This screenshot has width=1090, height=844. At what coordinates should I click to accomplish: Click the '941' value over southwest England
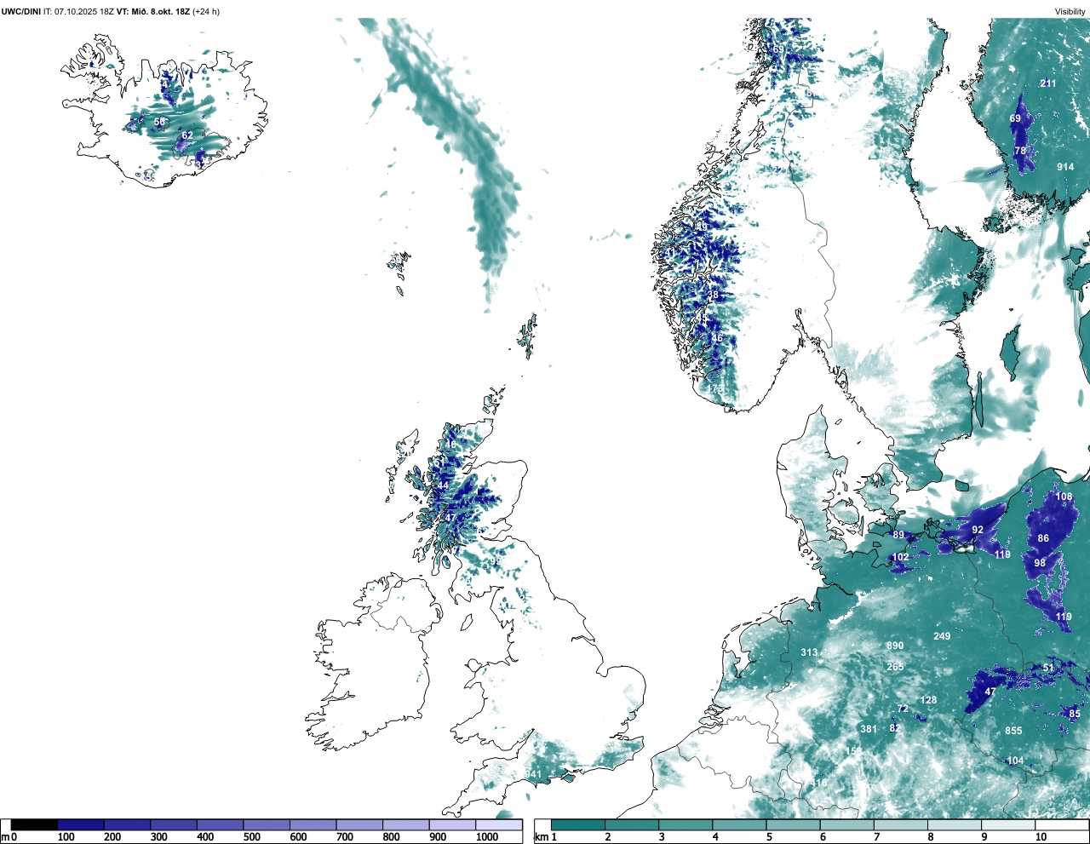point(533,774)
